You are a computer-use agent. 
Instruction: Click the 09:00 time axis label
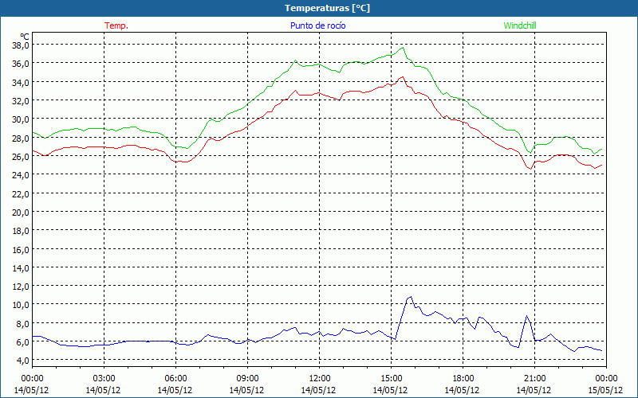pyautogui.click(x=247, y=379)
